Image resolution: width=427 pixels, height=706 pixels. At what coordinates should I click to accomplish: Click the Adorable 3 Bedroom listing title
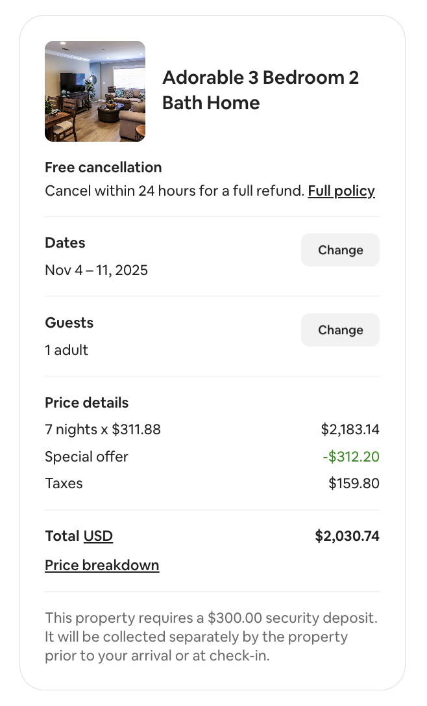(x=260, y=90)
